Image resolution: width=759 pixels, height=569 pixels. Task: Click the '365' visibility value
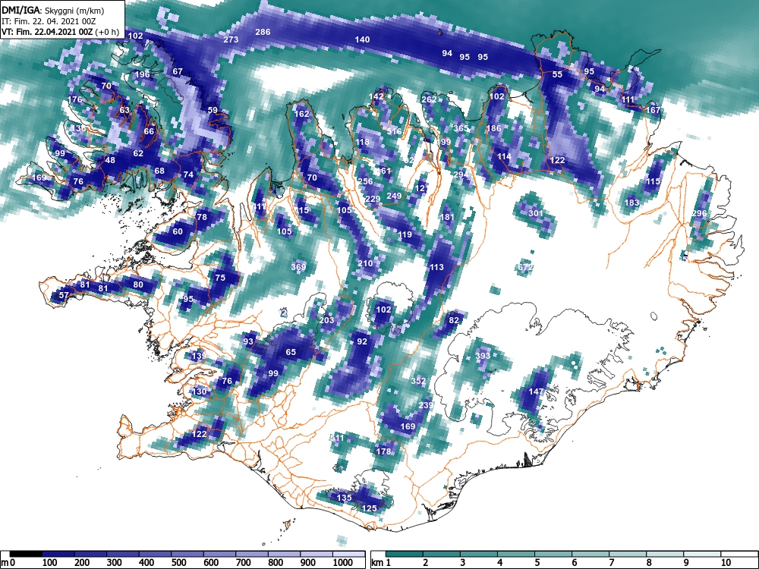461,128
